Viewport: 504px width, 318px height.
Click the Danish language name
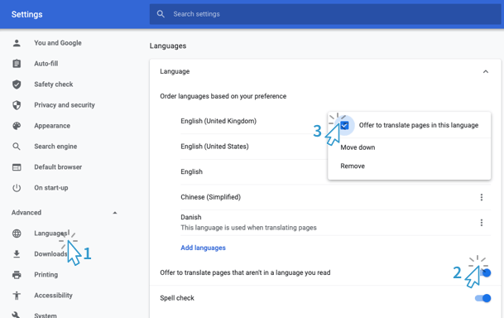[191, 217]
